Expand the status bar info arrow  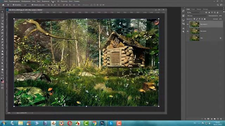pos(32,113)
